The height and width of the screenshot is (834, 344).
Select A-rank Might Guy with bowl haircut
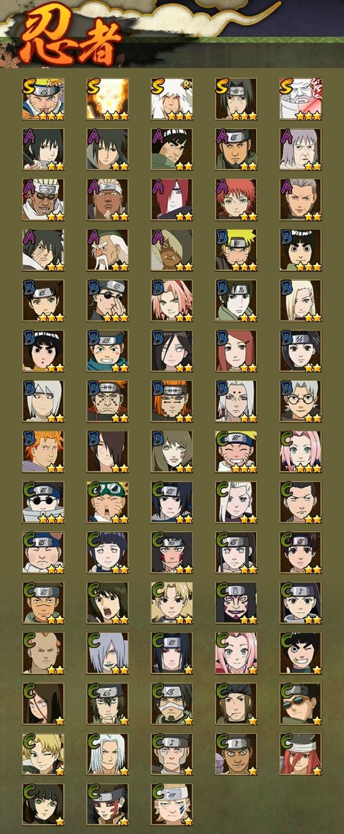point(172,150)
